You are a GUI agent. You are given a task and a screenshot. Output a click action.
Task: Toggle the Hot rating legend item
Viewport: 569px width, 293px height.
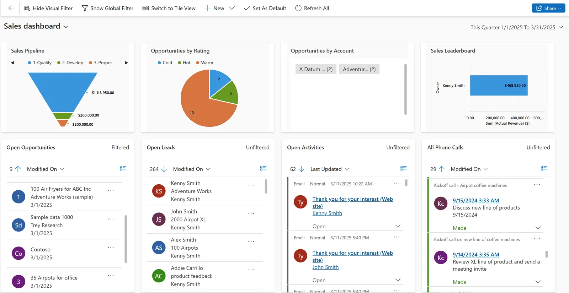184,63
